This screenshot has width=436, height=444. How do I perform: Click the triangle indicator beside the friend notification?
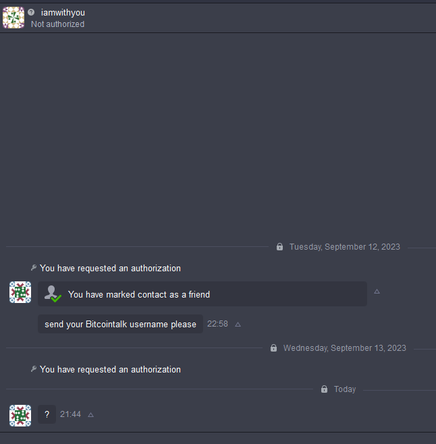coord(377,292)
